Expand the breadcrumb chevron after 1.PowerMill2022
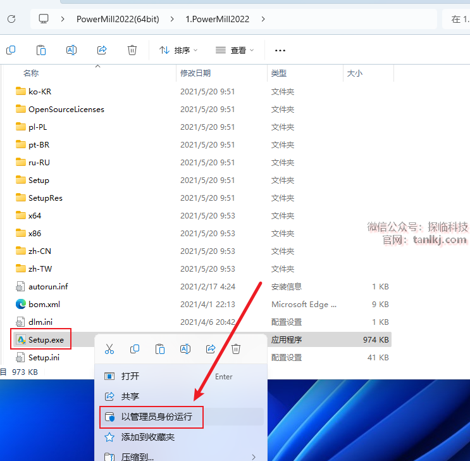This screenshot has height=461, width=470. point(263,19)
